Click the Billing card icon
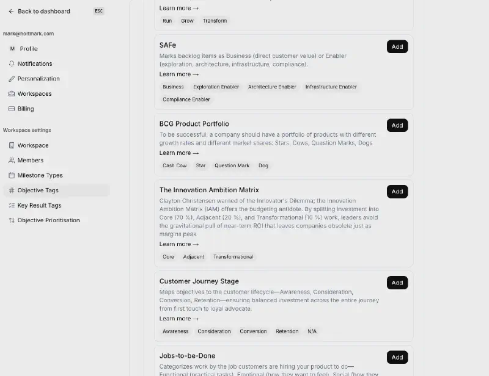489x376 pixels. (12, 109)
